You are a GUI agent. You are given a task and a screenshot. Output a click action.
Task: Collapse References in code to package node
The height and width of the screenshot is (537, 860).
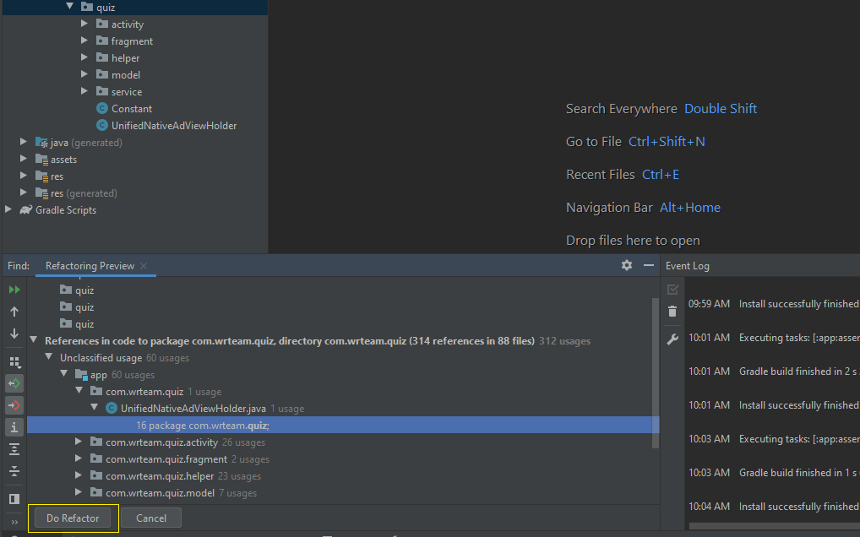(x=34, y=340)
